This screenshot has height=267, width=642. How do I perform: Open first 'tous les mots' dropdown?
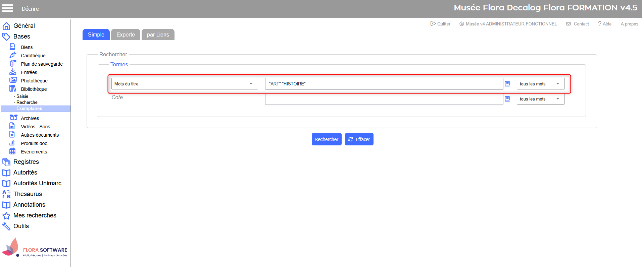click(x=540, y=84)
